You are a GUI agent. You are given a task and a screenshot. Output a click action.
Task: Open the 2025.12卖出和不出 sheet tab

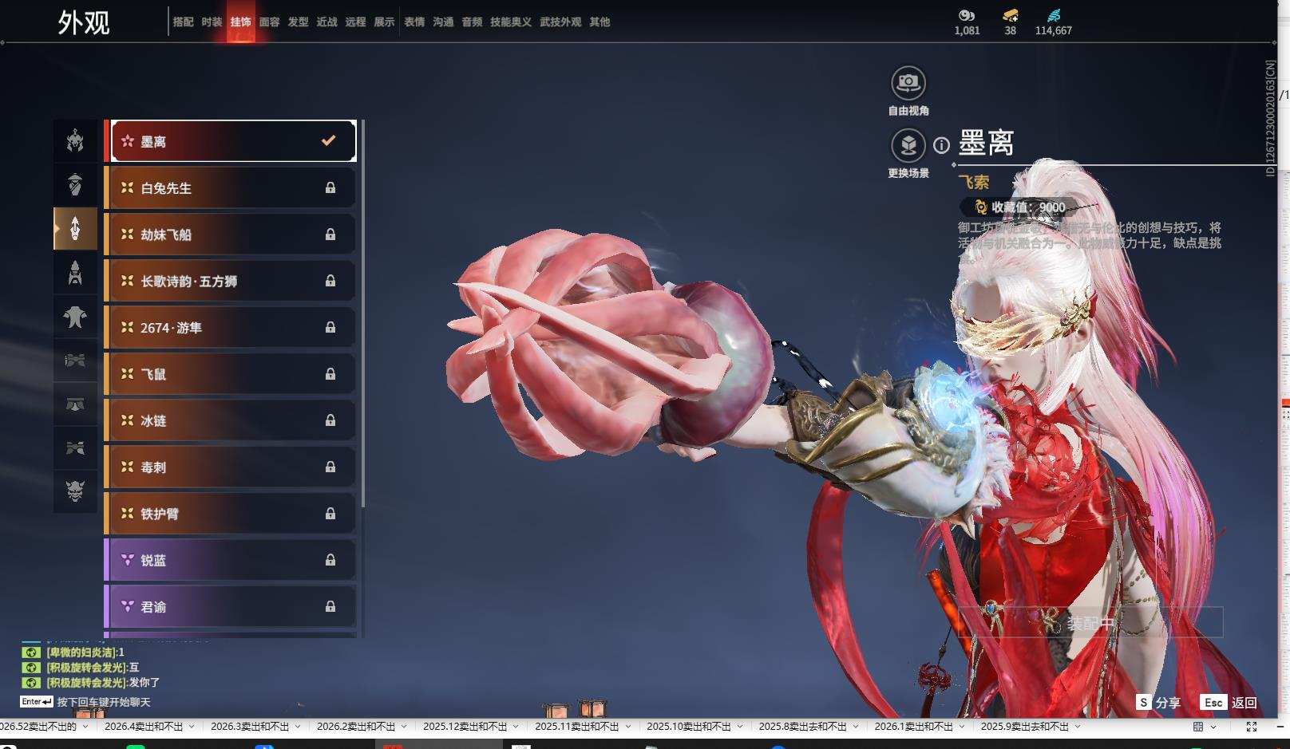[x=465, y=727]
